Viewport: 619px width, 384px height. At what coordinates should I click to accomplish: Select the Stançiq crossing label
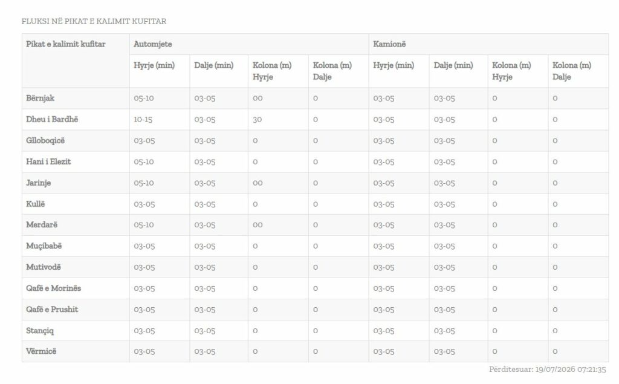[39, 331]
